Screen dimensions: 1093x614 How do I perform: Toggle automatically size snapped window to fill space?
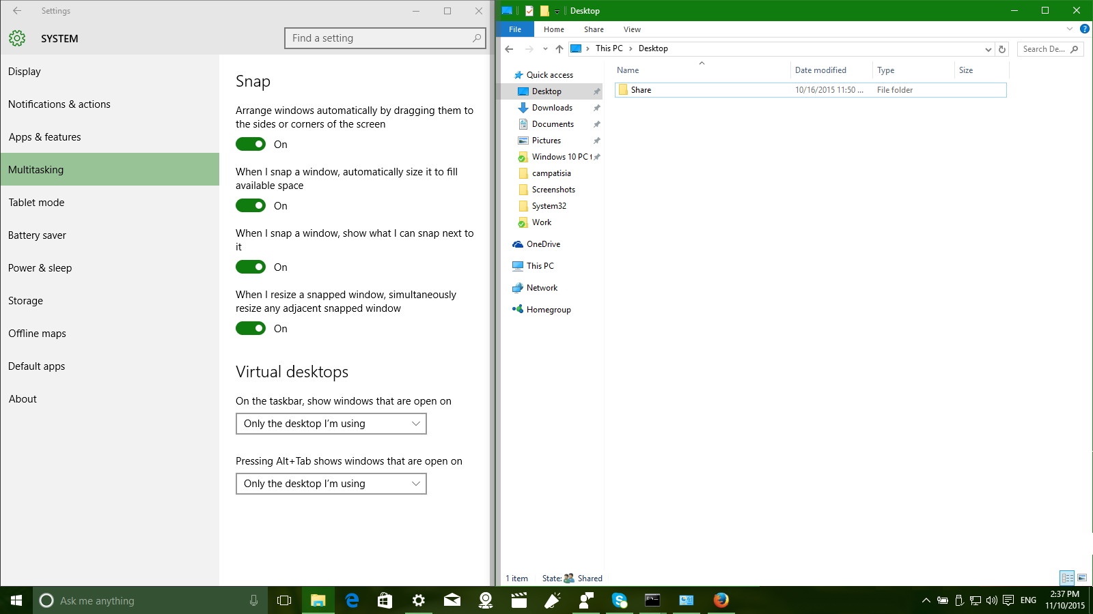[x=251, y=205]
